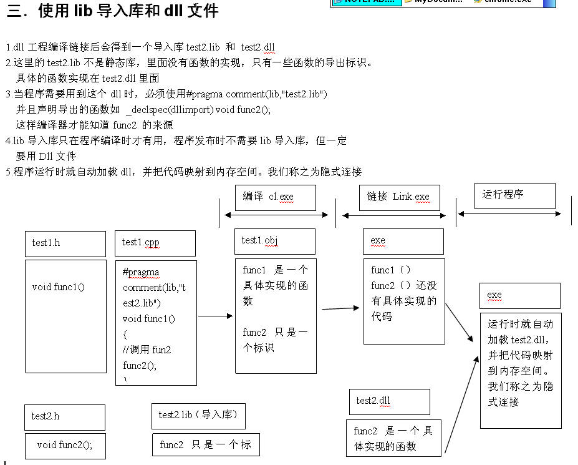Click func1 () in the linked exe box
The width and height of the screenshot is (578, 465).
tap(390, 270)
